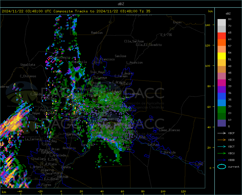
Task: Click the 'SanJose' label near L_Asuncion
Action: [120, 56]
